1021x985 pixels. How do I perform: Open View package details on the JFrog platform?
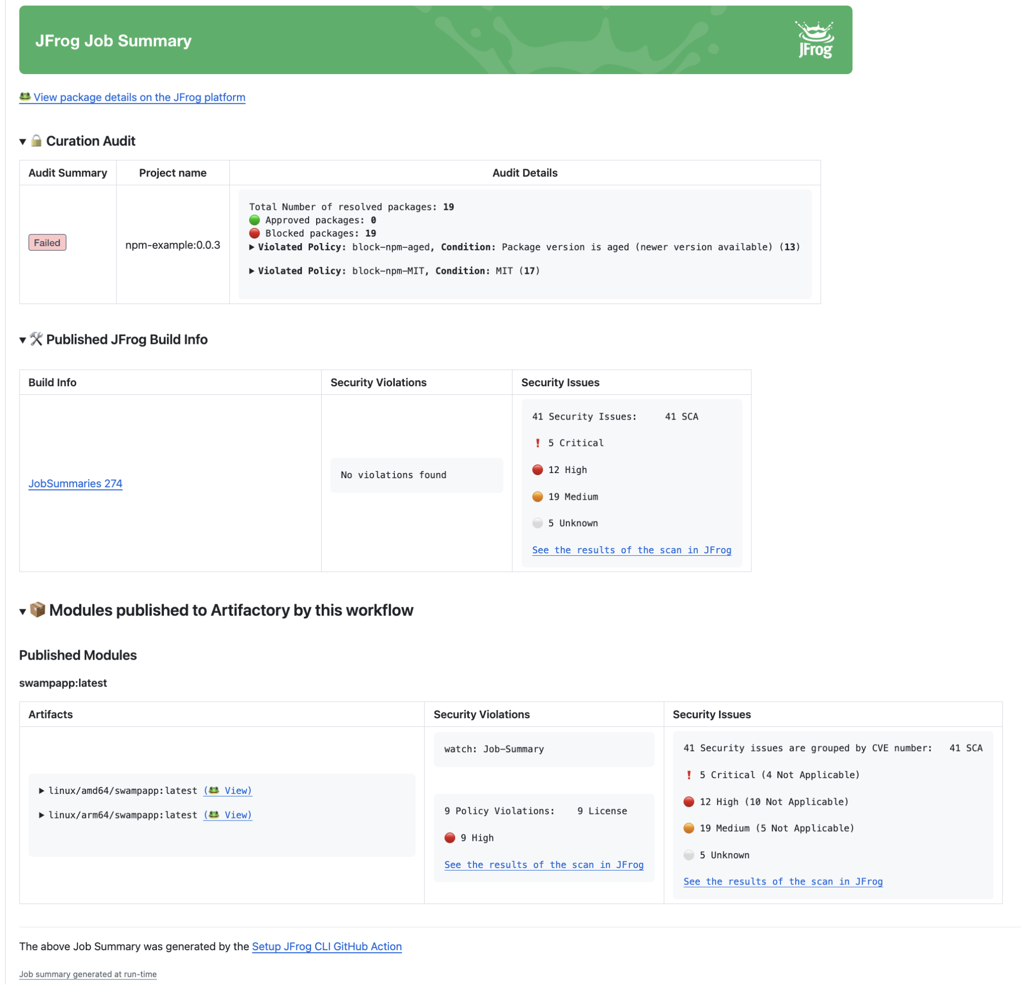coord(139,97)
